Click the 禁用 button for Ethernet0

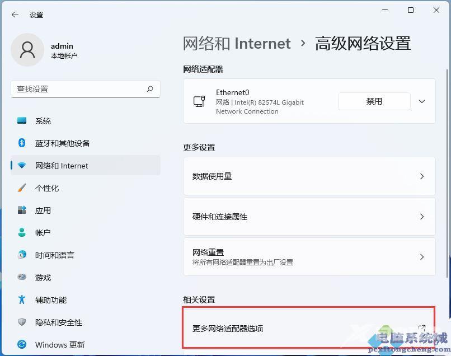click(374, 101)
